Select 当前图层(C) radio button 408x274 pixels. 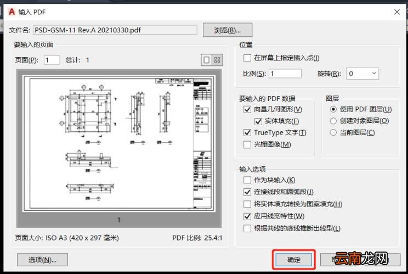(333, 132)
